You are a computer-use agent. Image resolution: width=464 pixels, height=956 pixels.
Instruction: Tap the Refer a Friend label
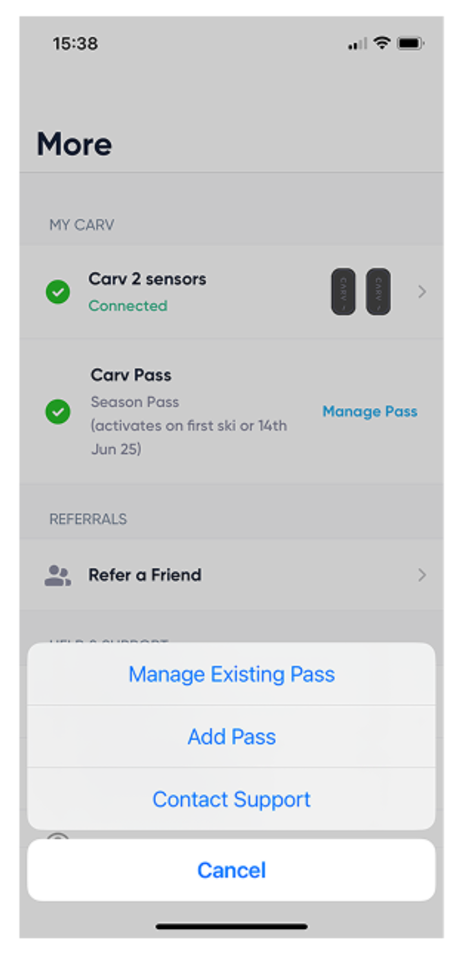[145, 575]
